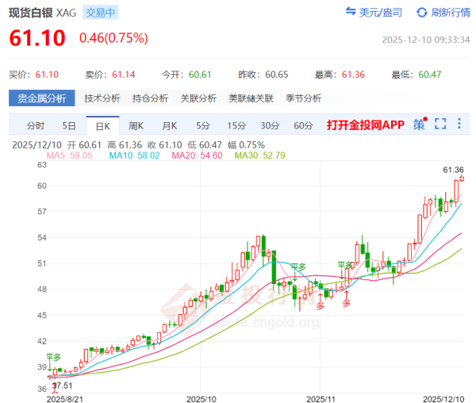476x403 pixels.
Task: Open the 关联分析 tab
Action: coord(198,98)
